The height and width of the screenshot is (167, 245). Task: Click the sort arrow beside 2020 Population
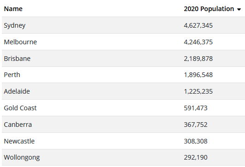coord(239,10)
